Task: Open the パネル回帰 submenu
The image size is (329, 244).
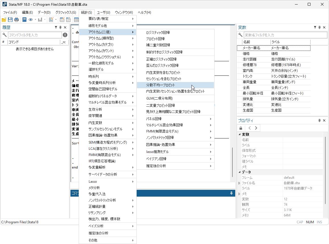Action: (175, 119)
